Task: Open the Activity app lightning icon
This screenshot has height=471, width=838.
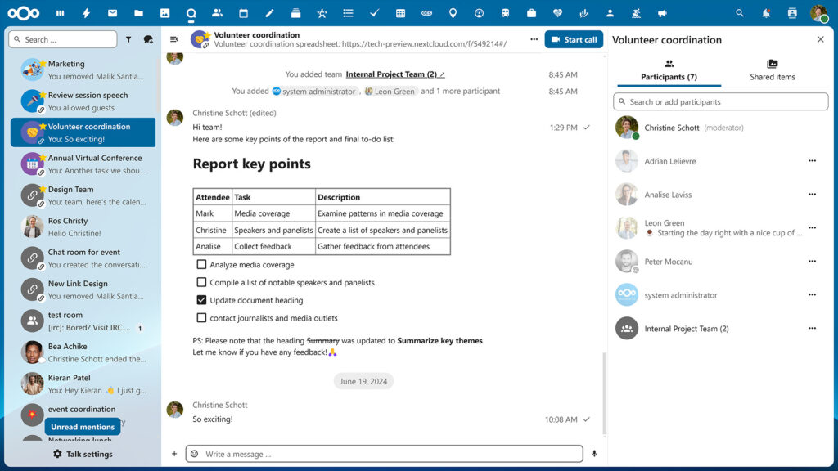Action: [86, 11]
